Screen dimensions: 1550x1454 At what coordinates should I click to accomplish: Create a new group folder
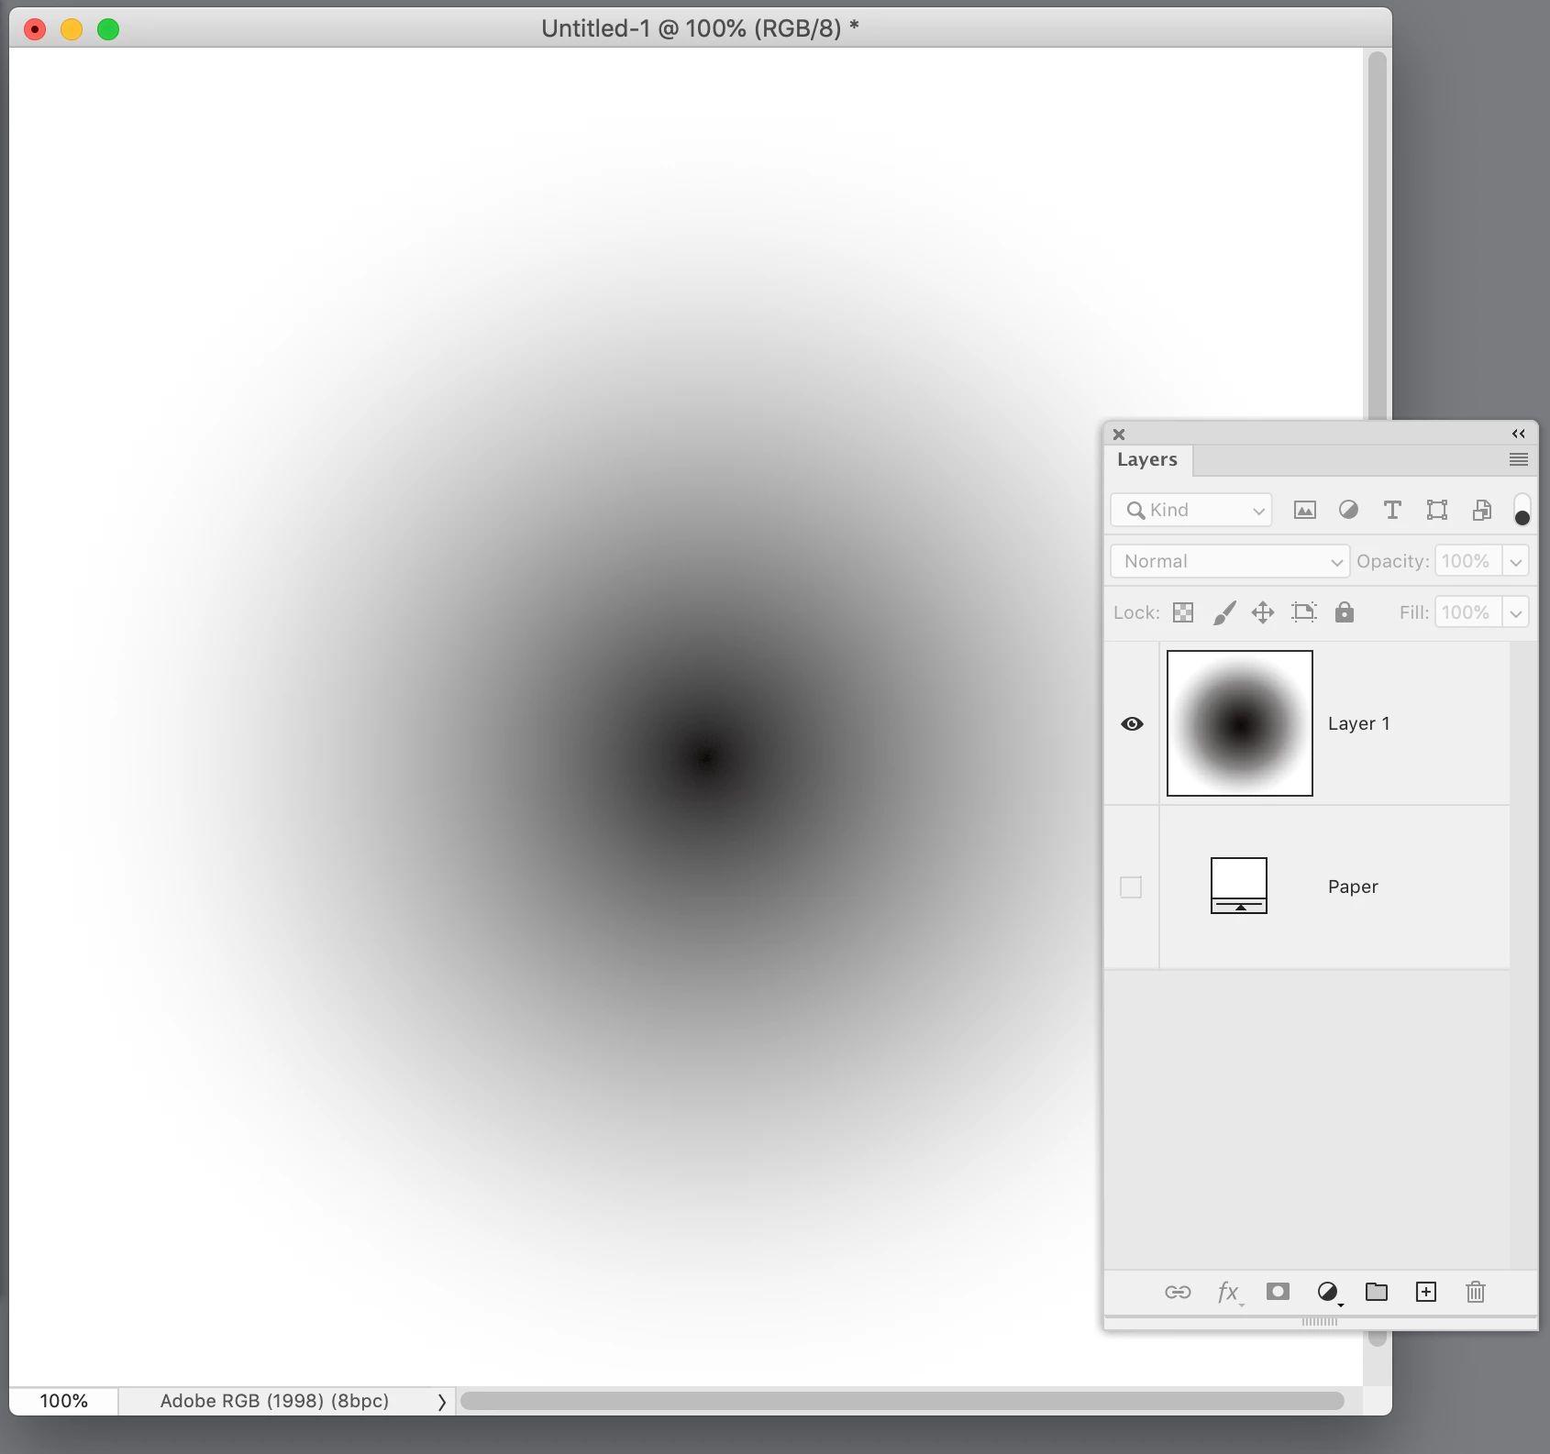pos(1377,1292)
